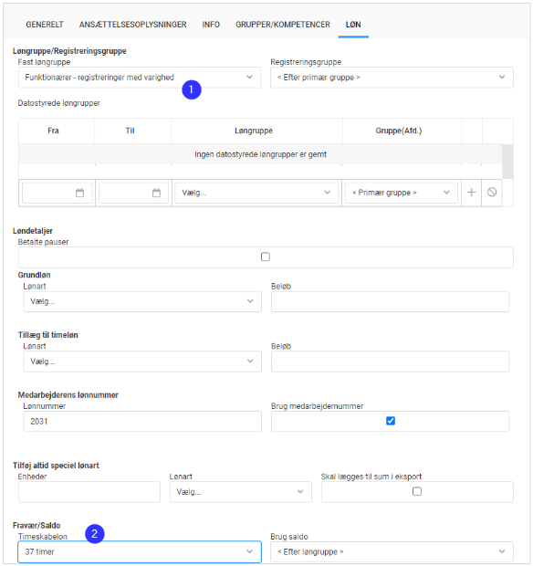Open Tillæg til timeløn Lønart dropdown

coord(142,362)
